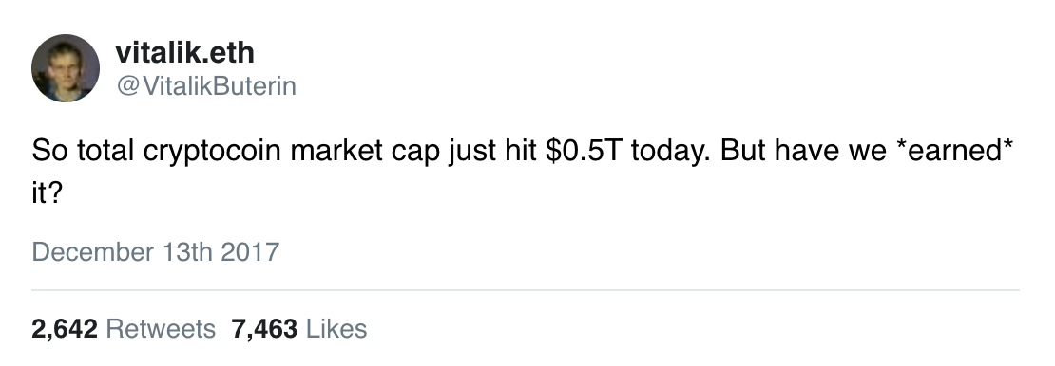Open the Likes label list

tap(336, 328)
